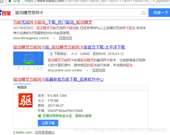Open 万能无线网卡驱动_下载_热门驱动_驱动精灵 result
The height and width of the screenshot is (135, 170).
point(53,22)
